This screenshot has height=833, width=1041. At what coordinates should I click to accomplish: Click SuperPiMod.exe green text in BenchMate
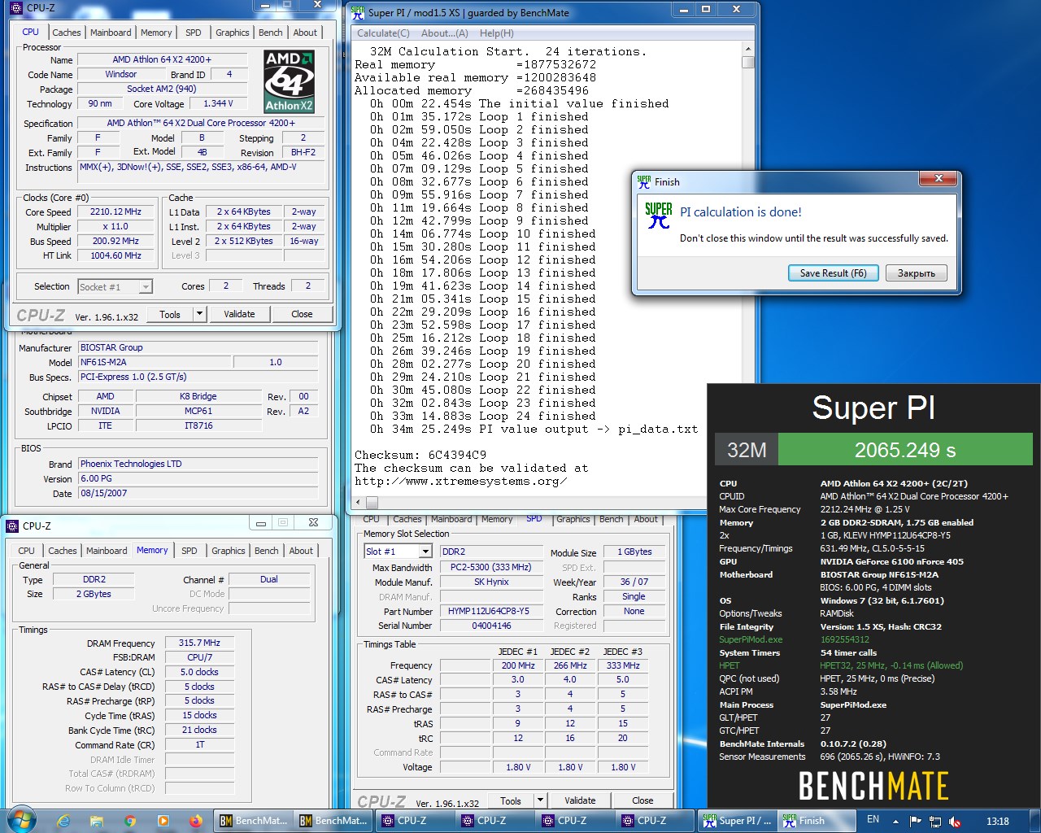pyautogui.click(x=750, y=639)
